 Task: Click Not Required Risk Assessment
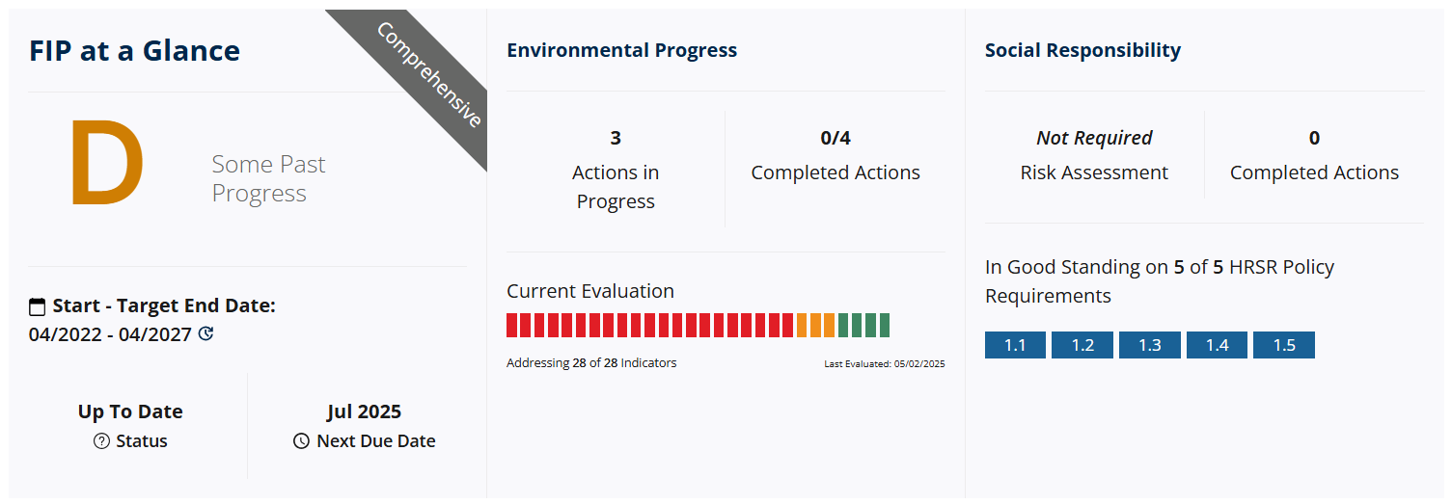point(1094,155)
